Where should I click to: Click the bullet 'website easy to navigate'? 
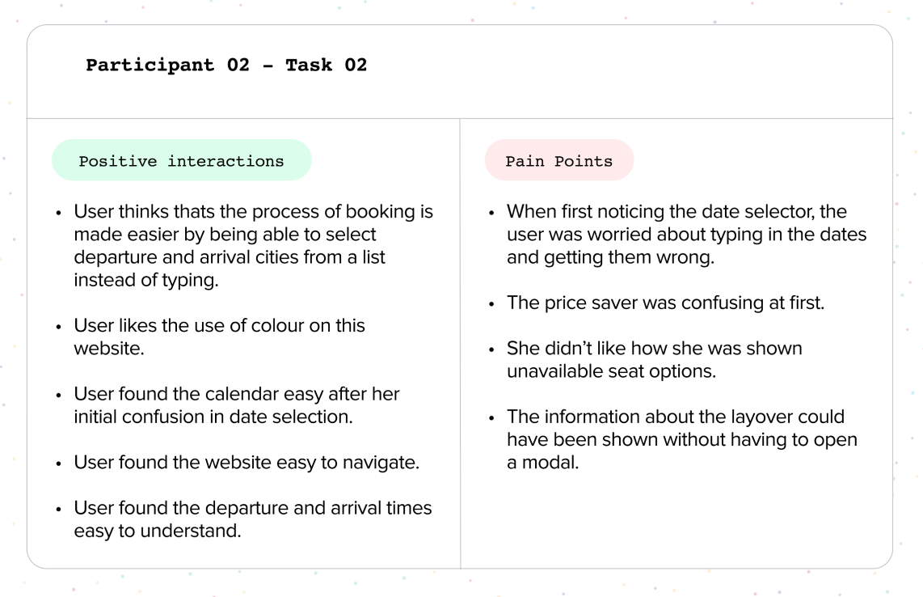[x=247, y=463]
